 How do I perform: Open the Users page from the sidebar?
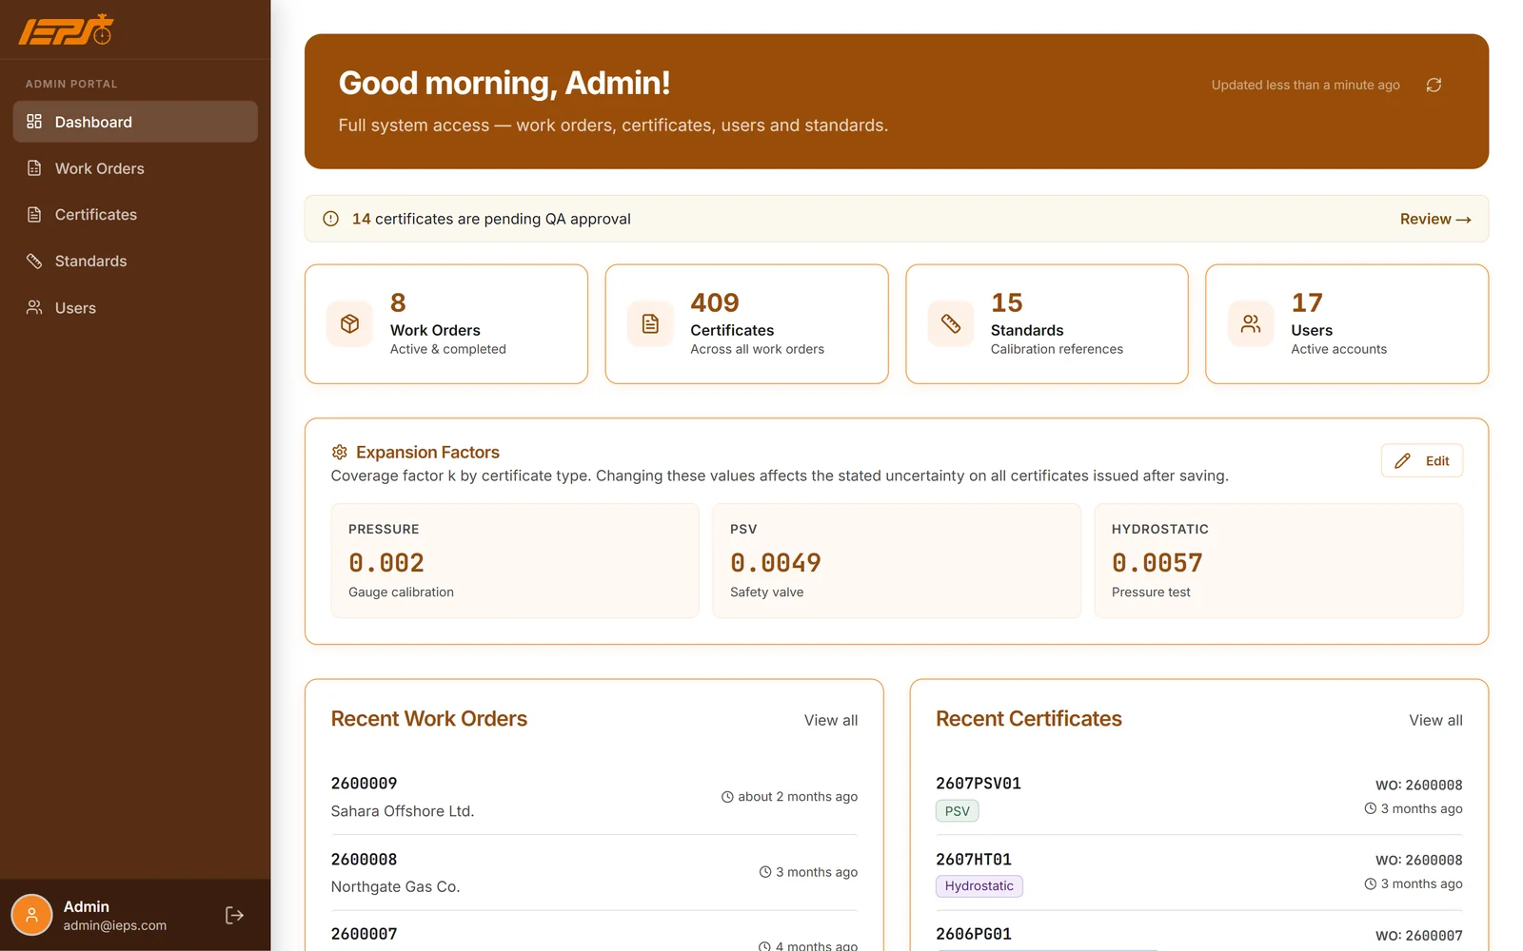pyautogui.click(x=135, y=307)
